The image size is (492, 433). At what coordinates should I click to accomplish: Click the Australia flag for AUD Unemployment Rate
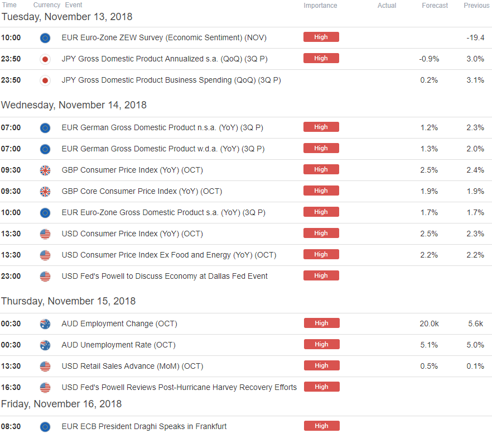[x=45, y=345]
